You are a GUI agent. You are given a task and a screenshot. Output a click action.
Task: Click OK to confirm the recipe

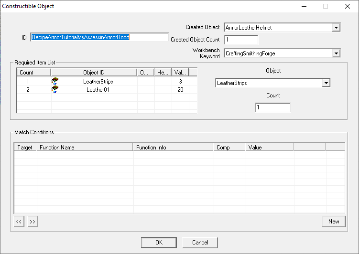[x=159, y=243]
